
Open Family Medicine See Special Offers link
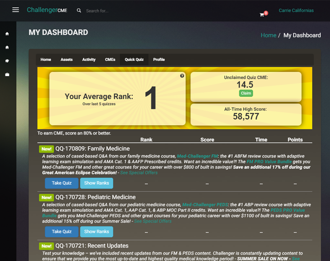(139, 173)
